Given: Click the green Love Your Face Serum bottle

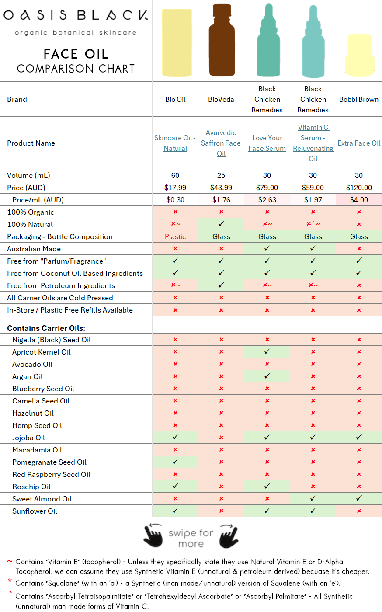Looking at the screenshot, I should click(x=268, y=40).
